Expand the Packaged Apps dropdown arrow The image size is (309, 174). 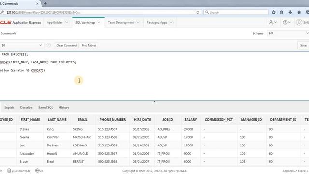point(171,22)
